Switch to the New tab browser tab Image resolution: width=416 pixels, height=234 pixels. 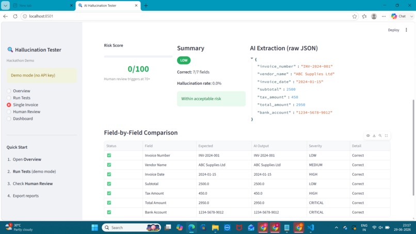tap(42, 5)
